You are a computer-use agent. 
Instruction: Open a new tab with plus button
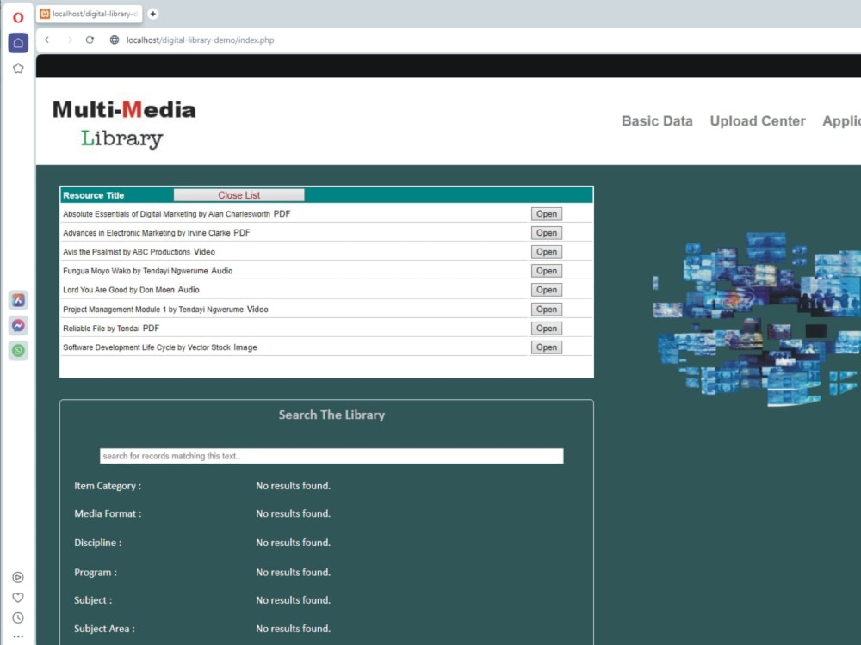pos(153,14)
